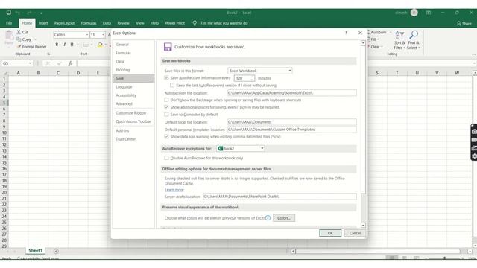This screenshot has width=477, height=268.
Task: Toggle Bold formatting
Action: pos(57,45)
